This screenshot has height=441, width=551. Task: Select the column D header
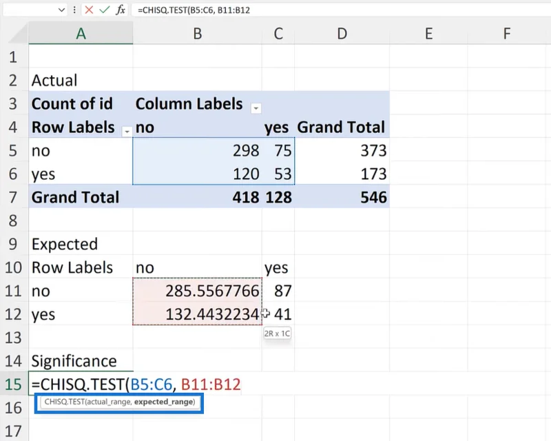(342, 33)
